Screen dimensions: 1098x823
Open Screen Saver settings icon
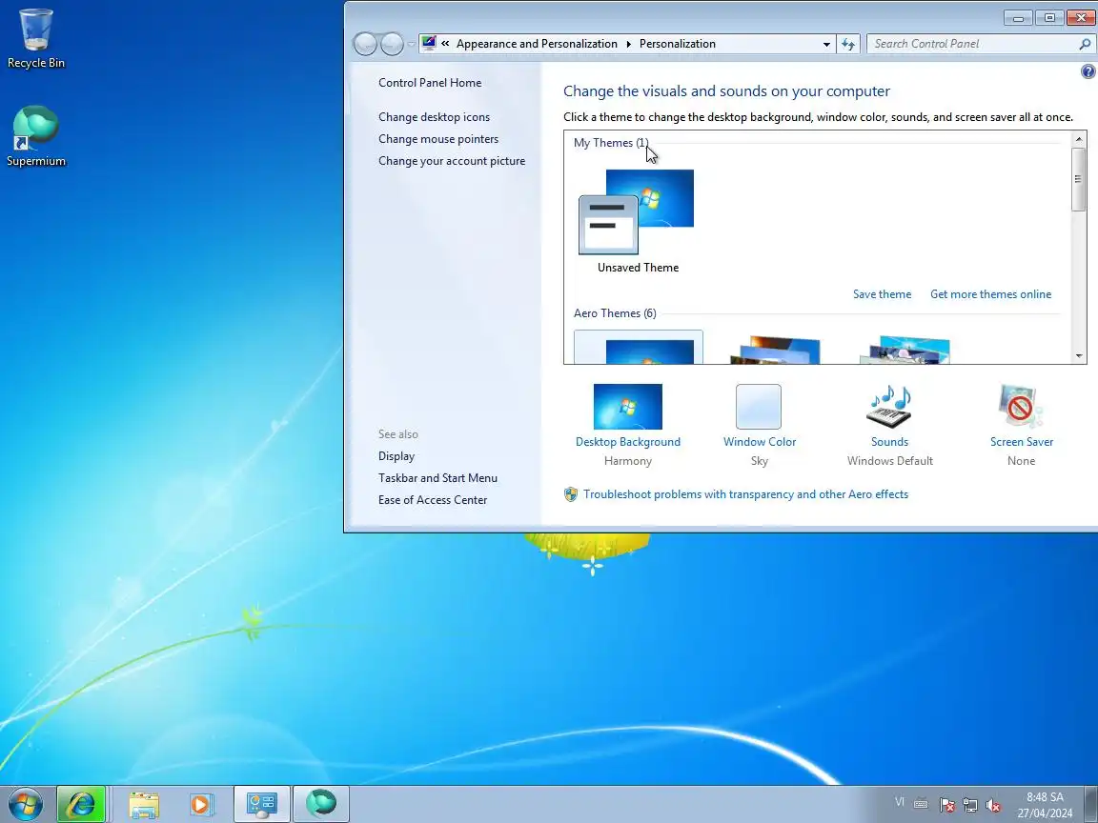[1020, 406]
